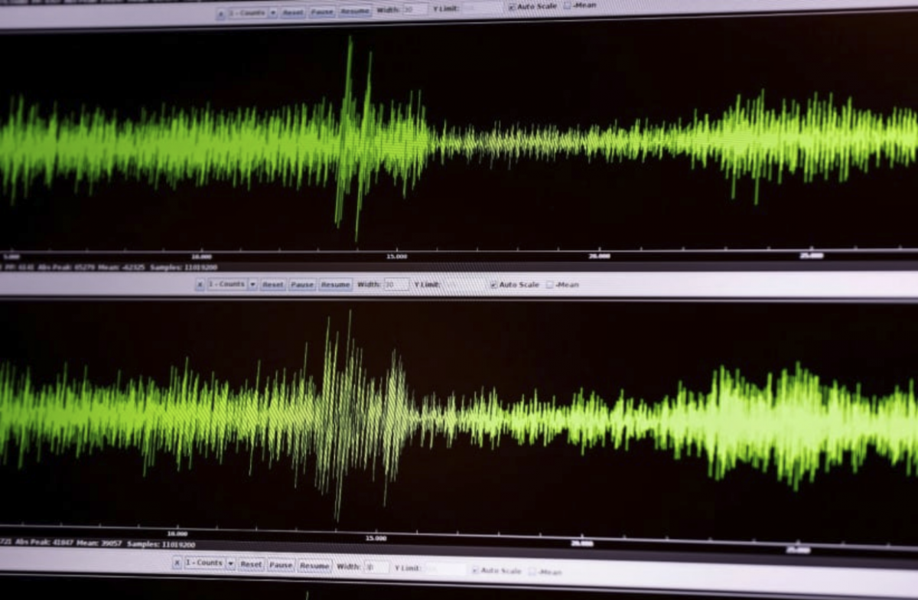The height and width of the screenshot is (600, 918).
Task: Close the middle trace panel with its X button
Action: click(200, 285)
